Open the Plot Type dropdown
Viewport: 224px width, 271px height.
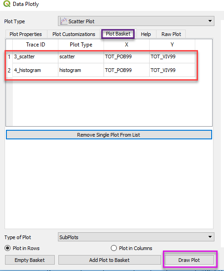point(136,21)
